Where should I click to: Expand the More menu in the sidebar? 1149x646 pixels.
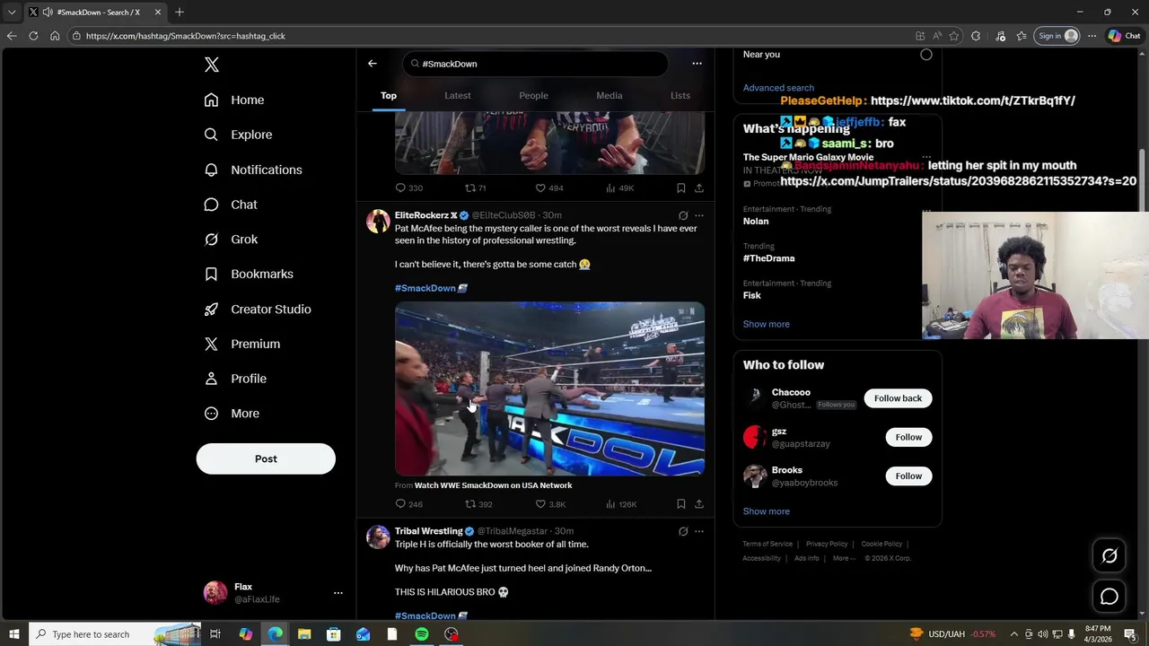232,414
